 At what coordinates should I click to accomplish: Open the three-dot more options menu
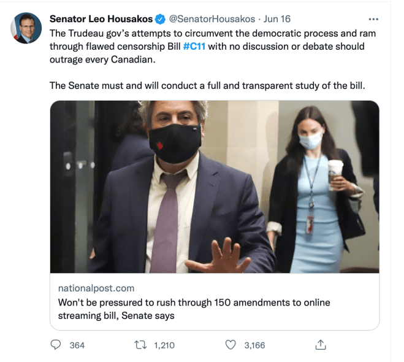click(373, 19)
